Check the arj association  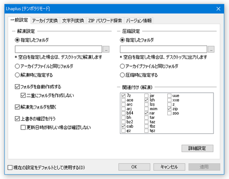pyautogui.click(x=123, y=109)
